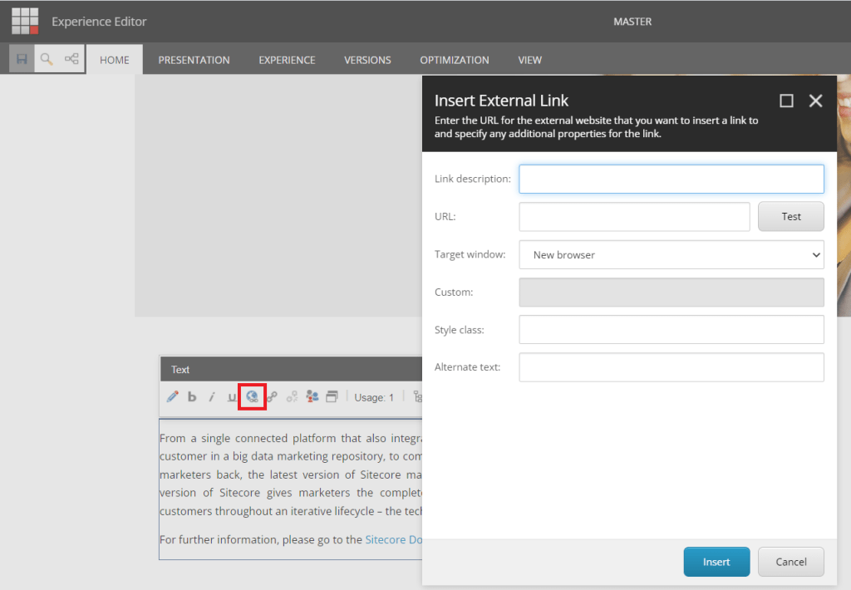Toggle bold formatting in Text toolbar

click(x=192, y=397)
